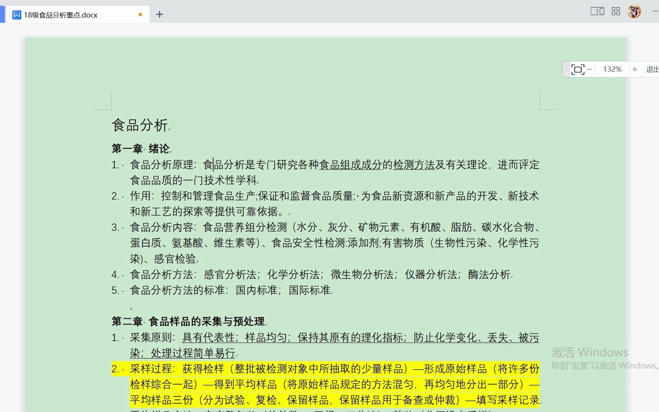Click the underlined 采集原则 line 具有代表性
This screenshot has width=659, height=412.
325,345
